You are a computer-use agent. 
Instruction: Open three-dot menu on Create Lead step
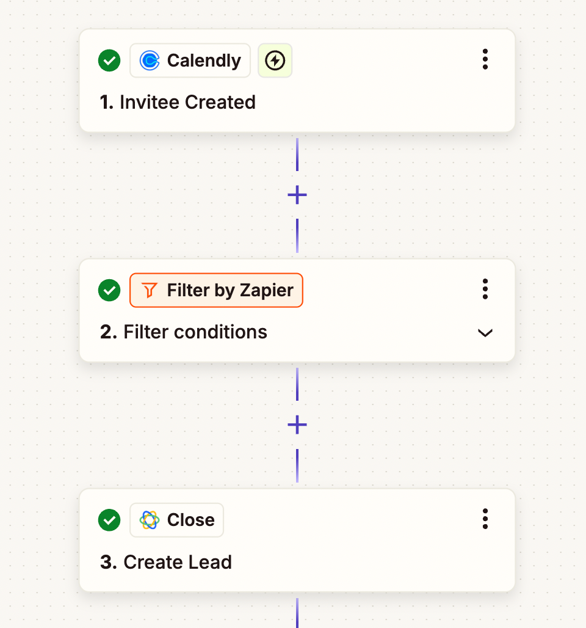point(485,519)
